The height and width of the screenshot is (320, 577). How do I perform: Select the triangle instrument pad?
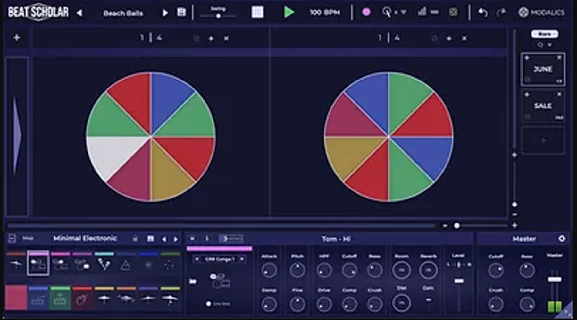126,264
